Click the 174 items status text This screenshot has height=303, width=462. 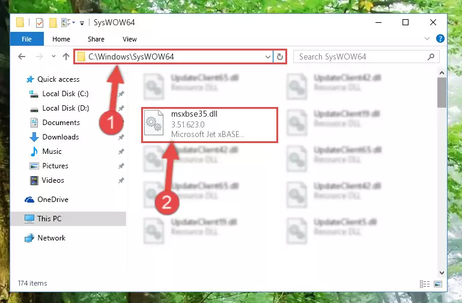point(32,283)
